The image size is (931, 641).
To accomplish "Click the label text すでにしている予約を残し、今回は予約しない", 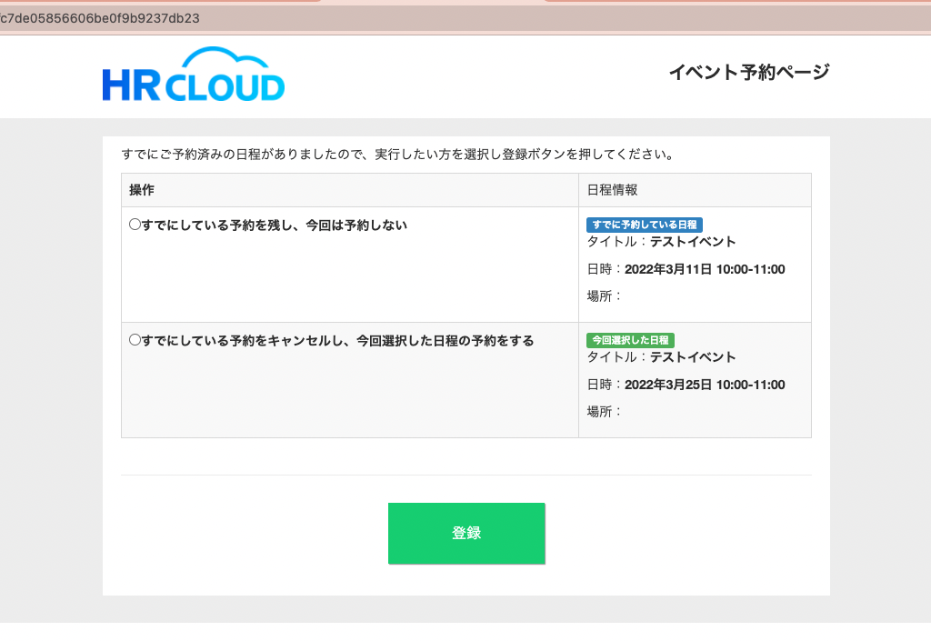I will [x=275, y=225].
